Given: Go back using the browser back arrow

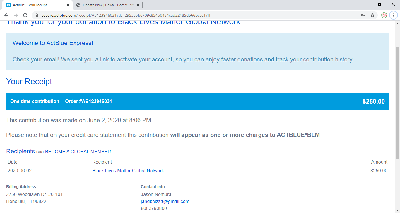Looking at the screenshot, I should [6, 15].
